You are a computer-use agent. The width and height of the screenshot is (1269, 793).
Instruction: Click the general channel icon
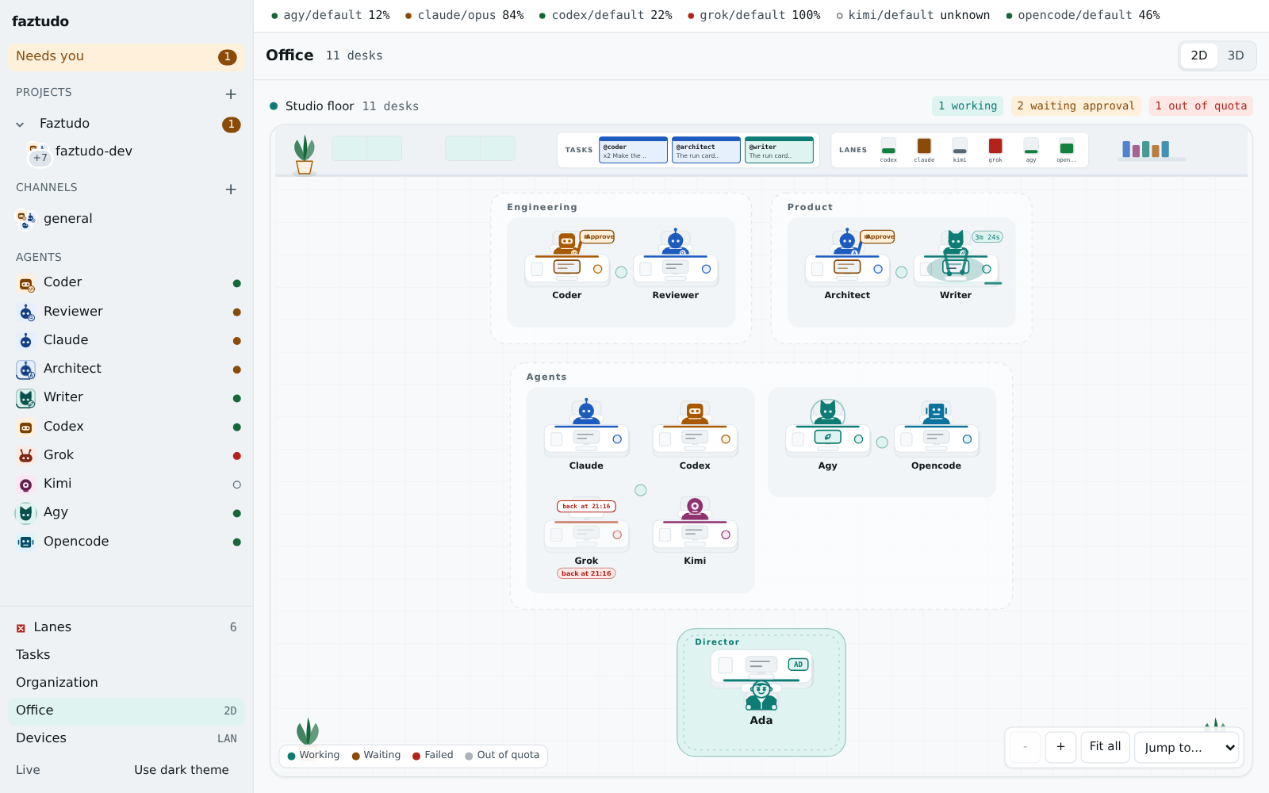click(x=26, y=219)
